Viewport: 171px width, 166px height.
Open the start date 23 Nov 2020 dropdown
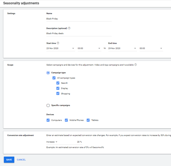[61, 48]
